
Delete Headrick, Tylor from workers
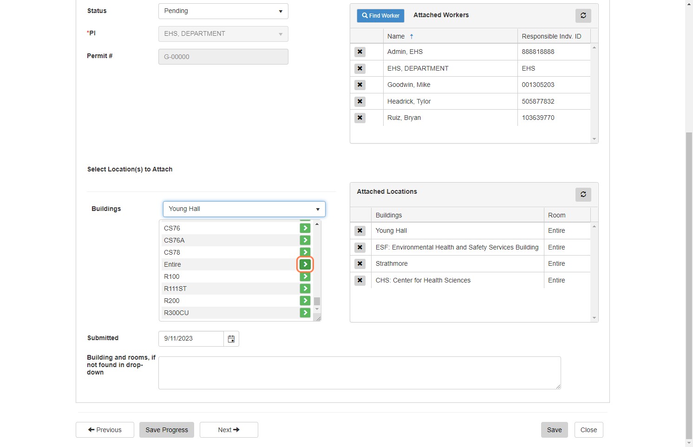360,102
